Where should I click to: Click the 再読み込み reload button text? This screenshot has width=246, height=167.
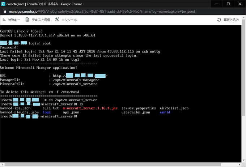[x=231, y=20]
